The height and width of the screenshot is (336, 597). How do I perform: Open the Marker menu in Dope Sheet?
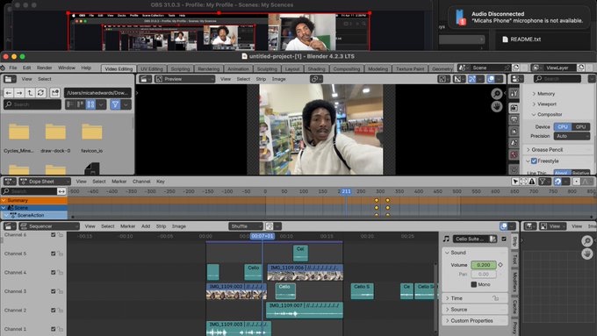coord(119,182)
